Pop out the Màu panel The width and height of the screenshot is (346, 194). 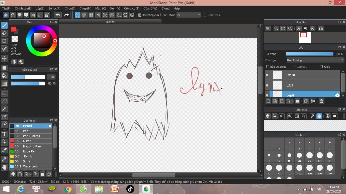52,22
